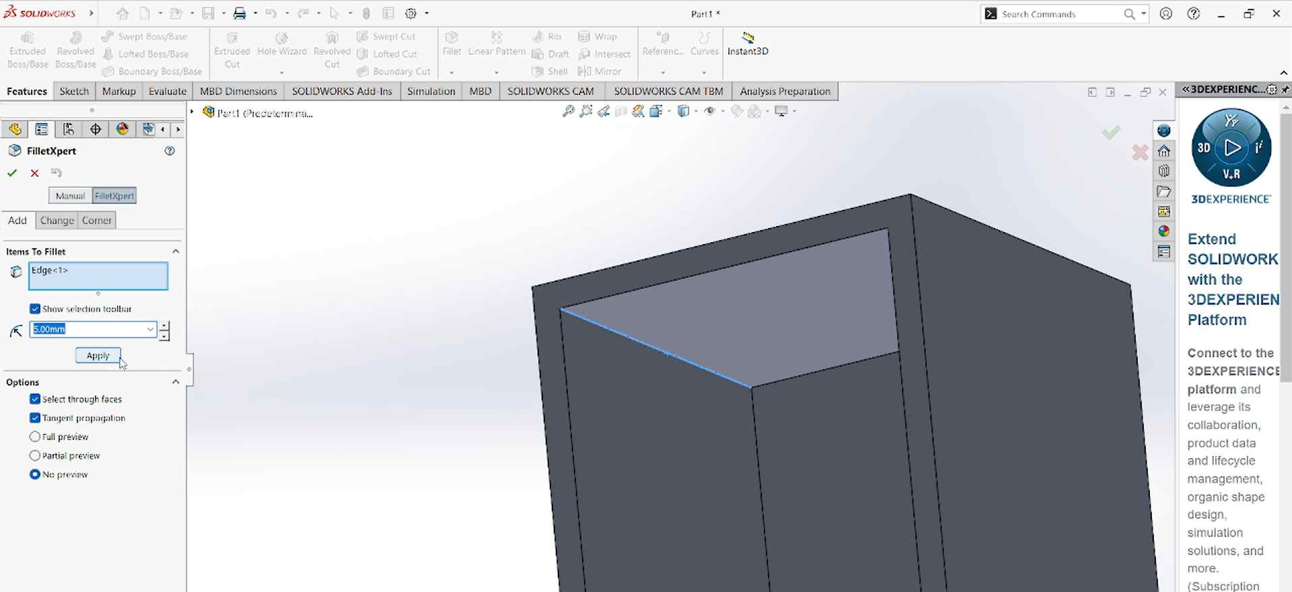Select the FilletXpert mode button
The image size is (1292, 592).
point(114,196)
